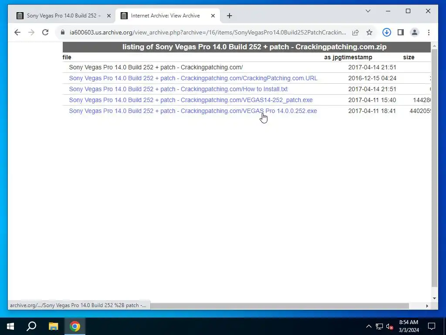Open Windows taskbar search
Viewport: 446px width, 335px height.
(31, 326)
